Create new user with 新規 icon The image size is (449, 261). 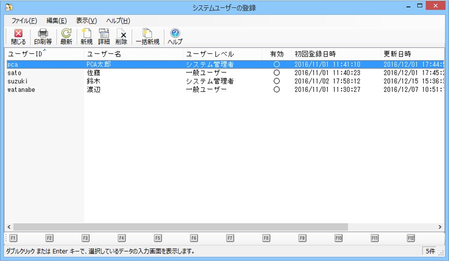tap(86, 36)
